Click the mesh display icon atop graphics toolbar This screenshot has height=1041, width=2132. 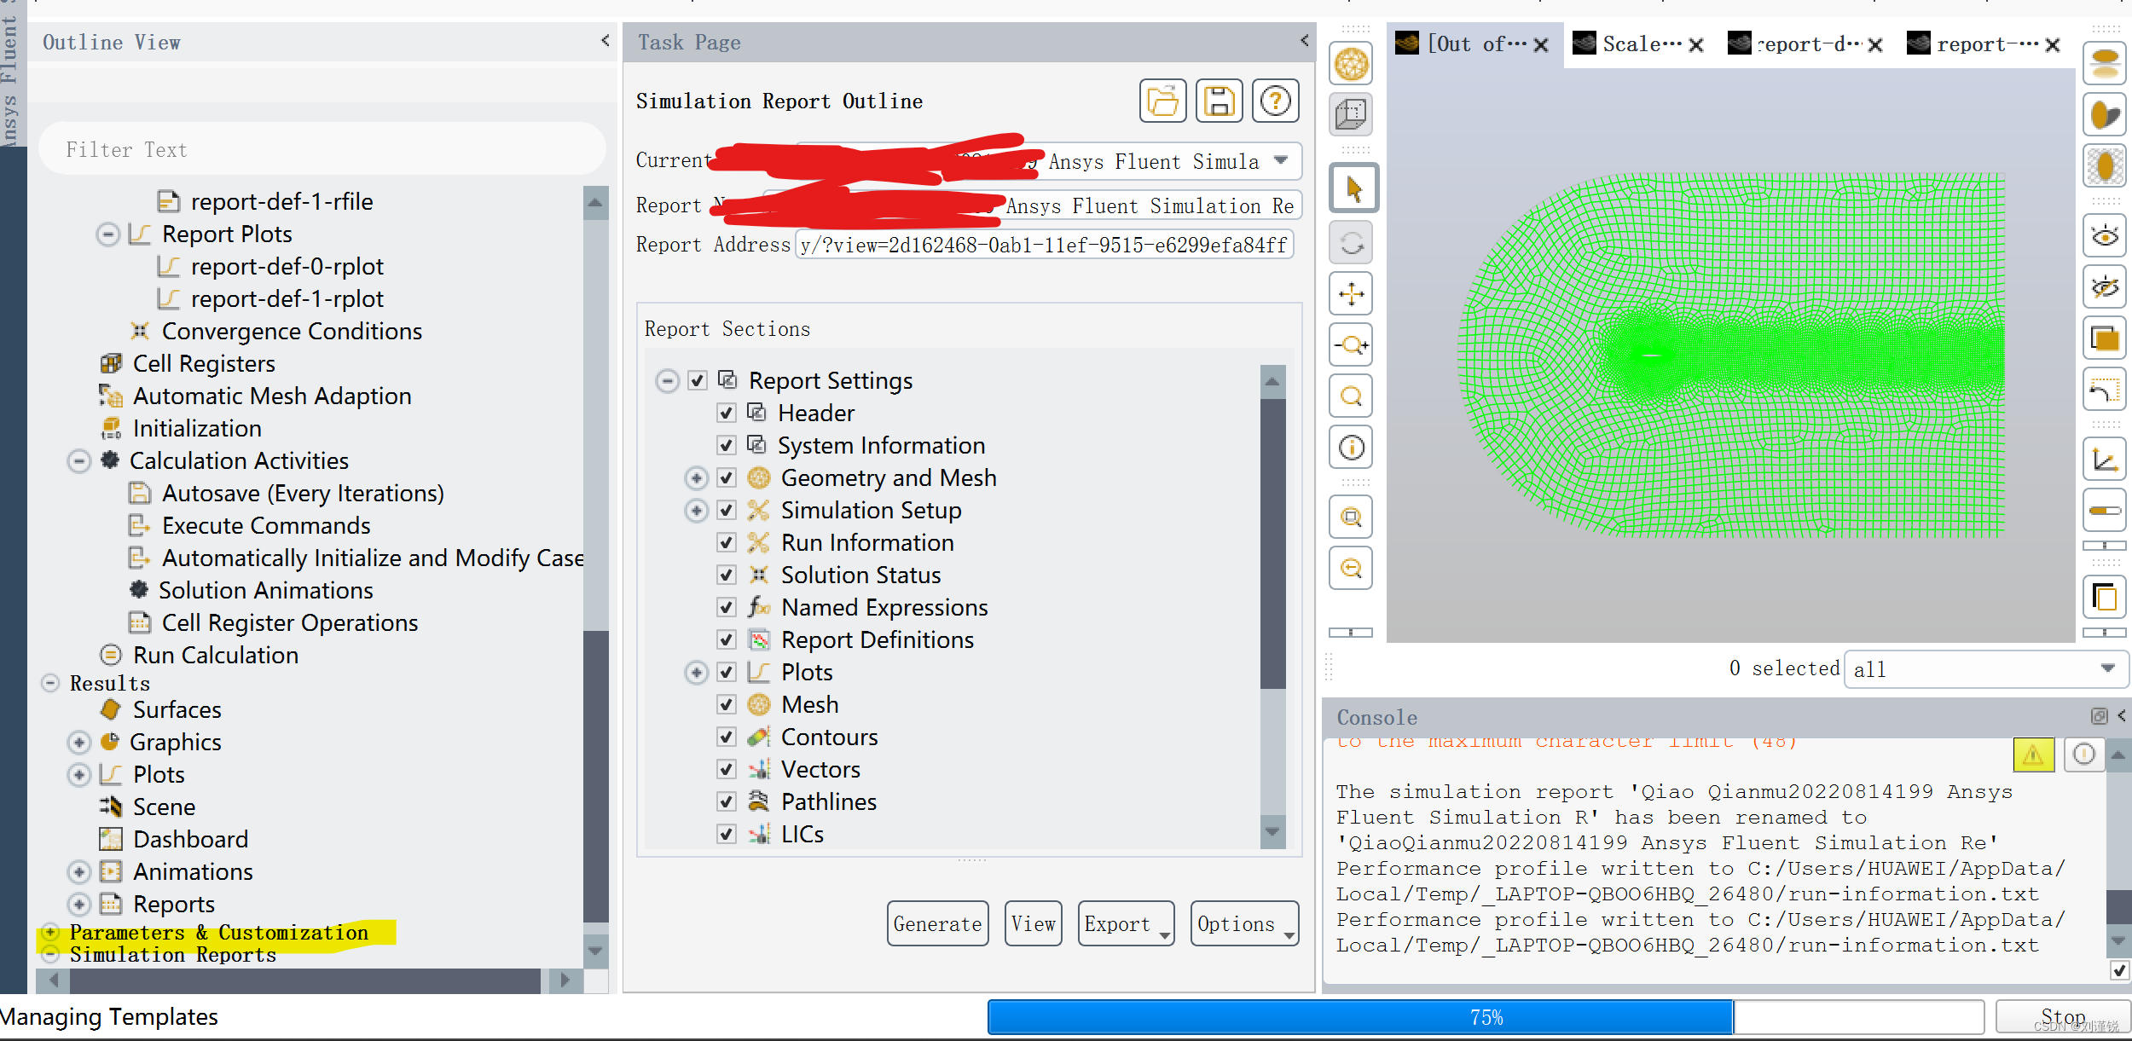tap(1351, 64)
